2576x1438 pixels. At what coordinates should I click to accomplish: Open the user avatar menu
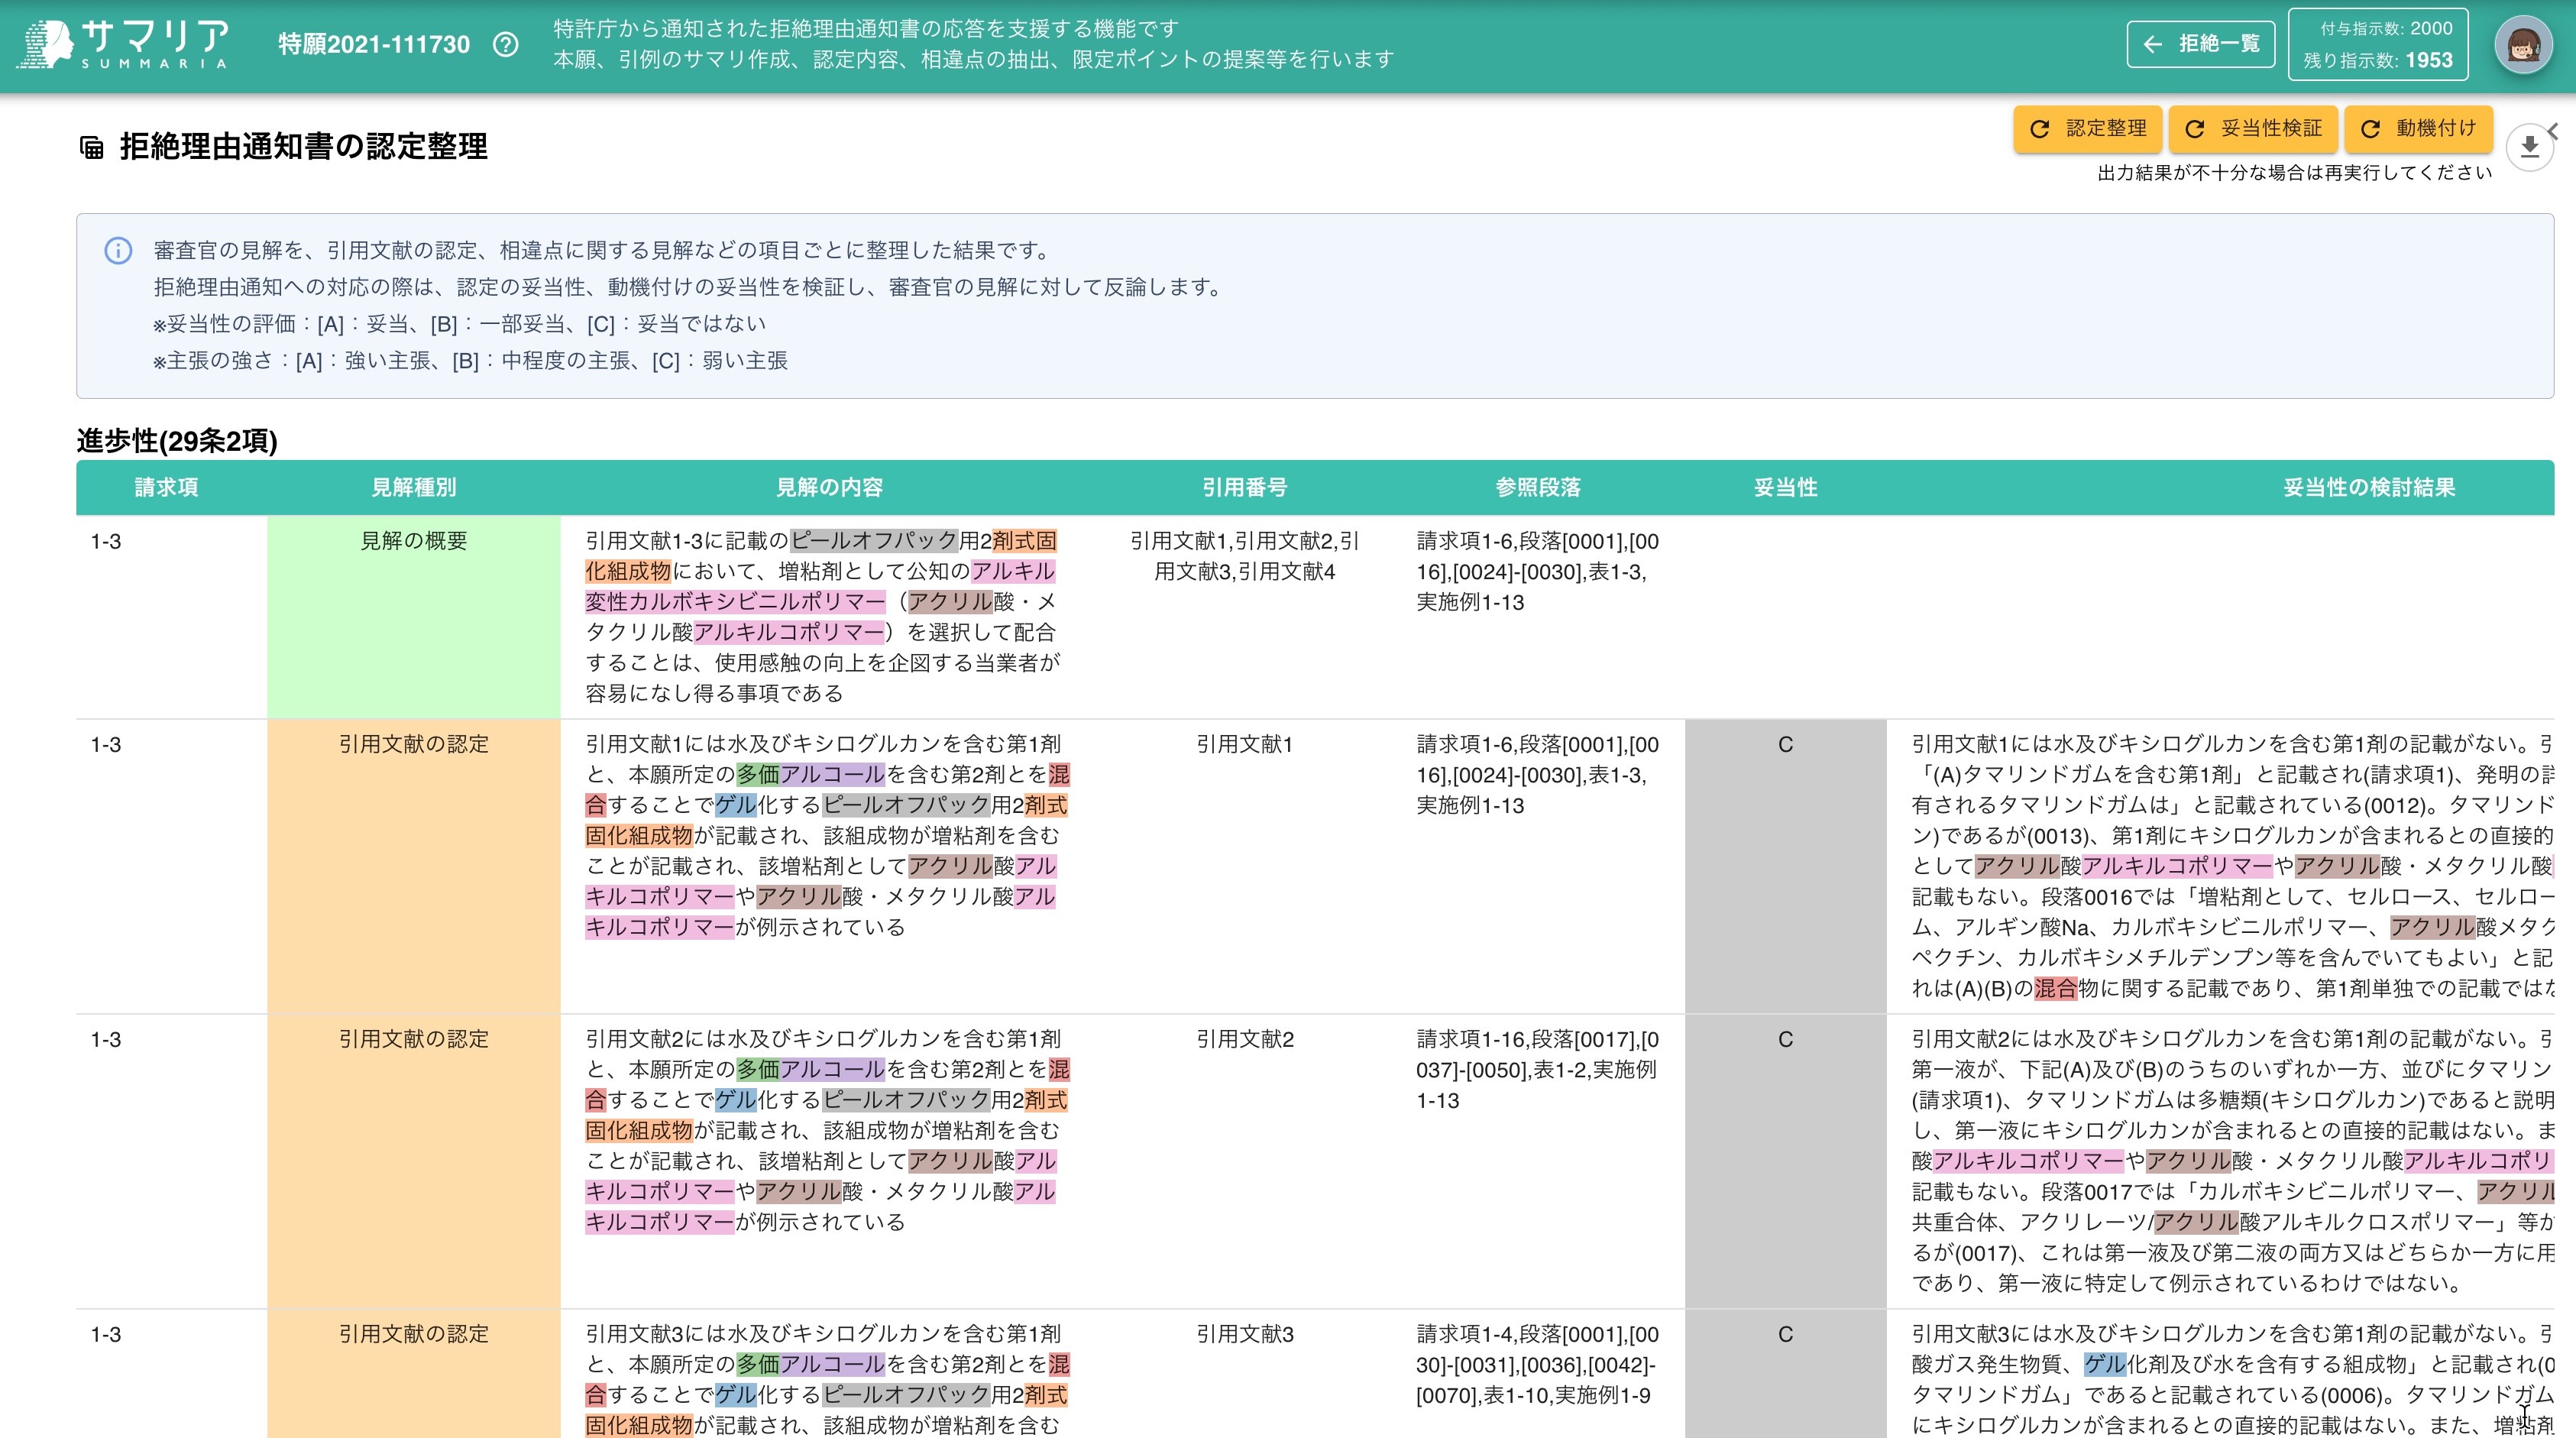(2522, 45)
